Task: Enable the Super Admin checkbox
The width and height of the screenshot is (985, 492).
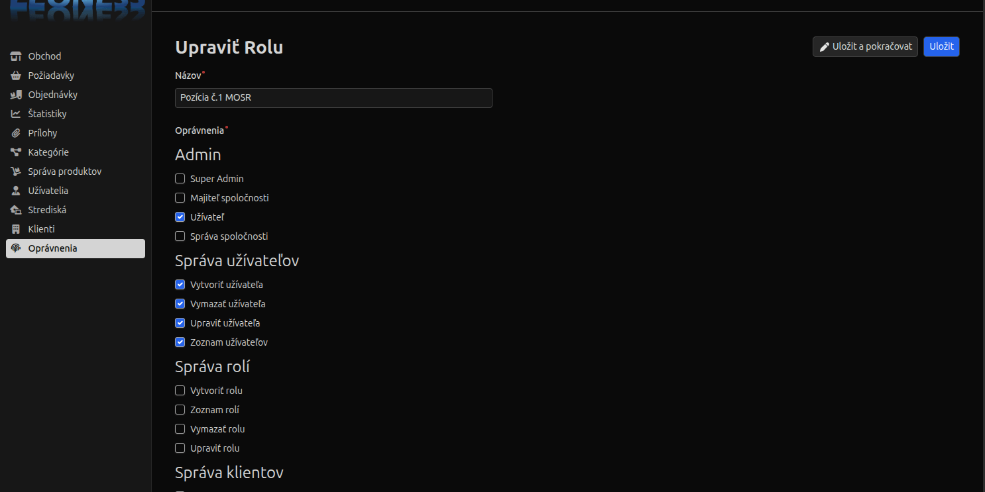Action: tap(180, 179)
